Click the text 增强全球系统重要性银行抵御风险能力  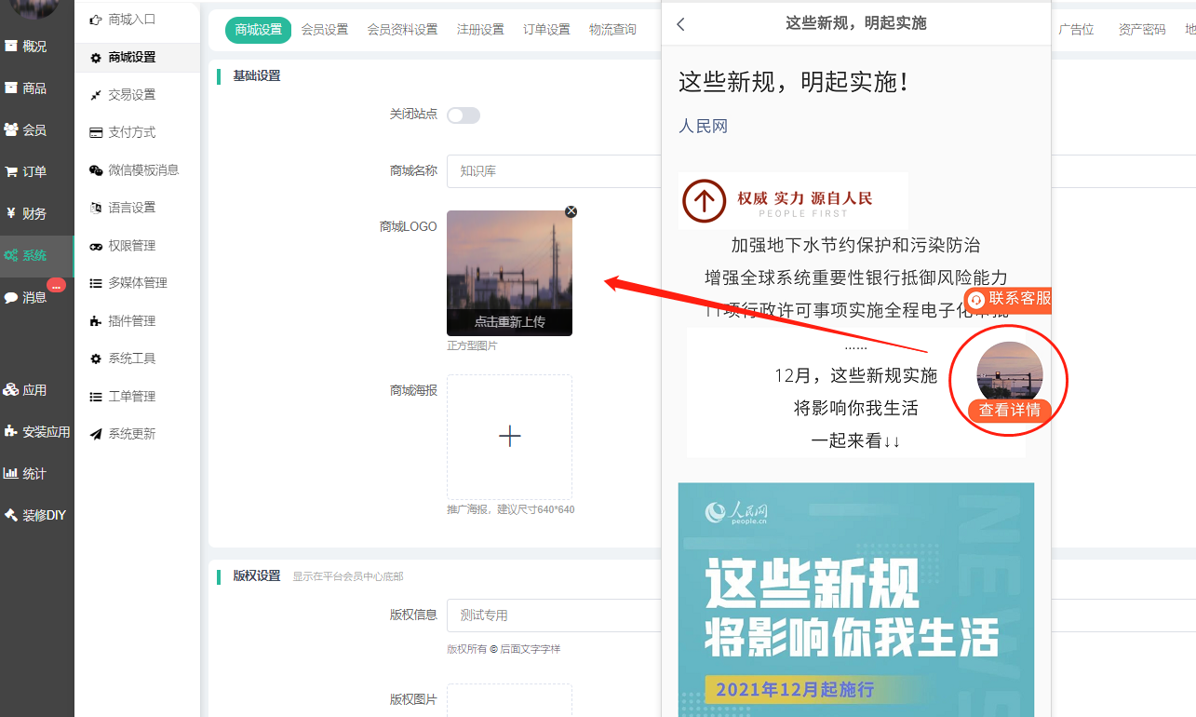point(855,277)
